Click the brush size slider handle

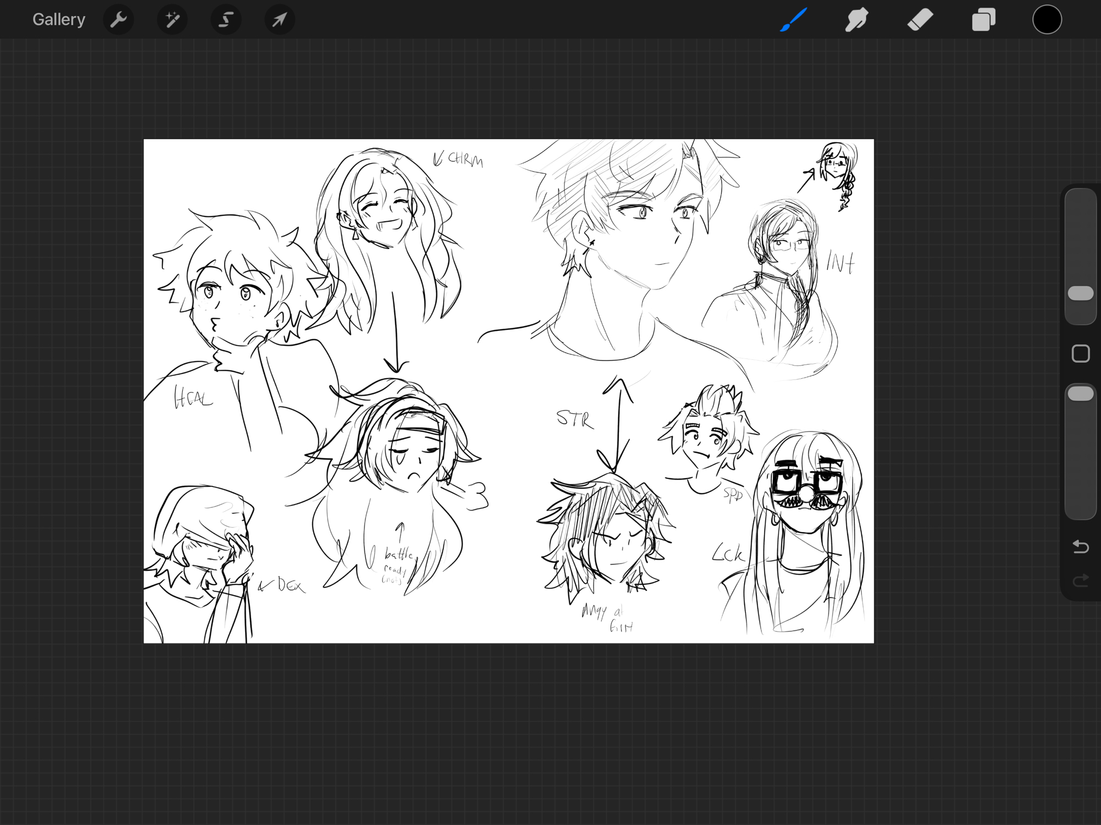1080,293
